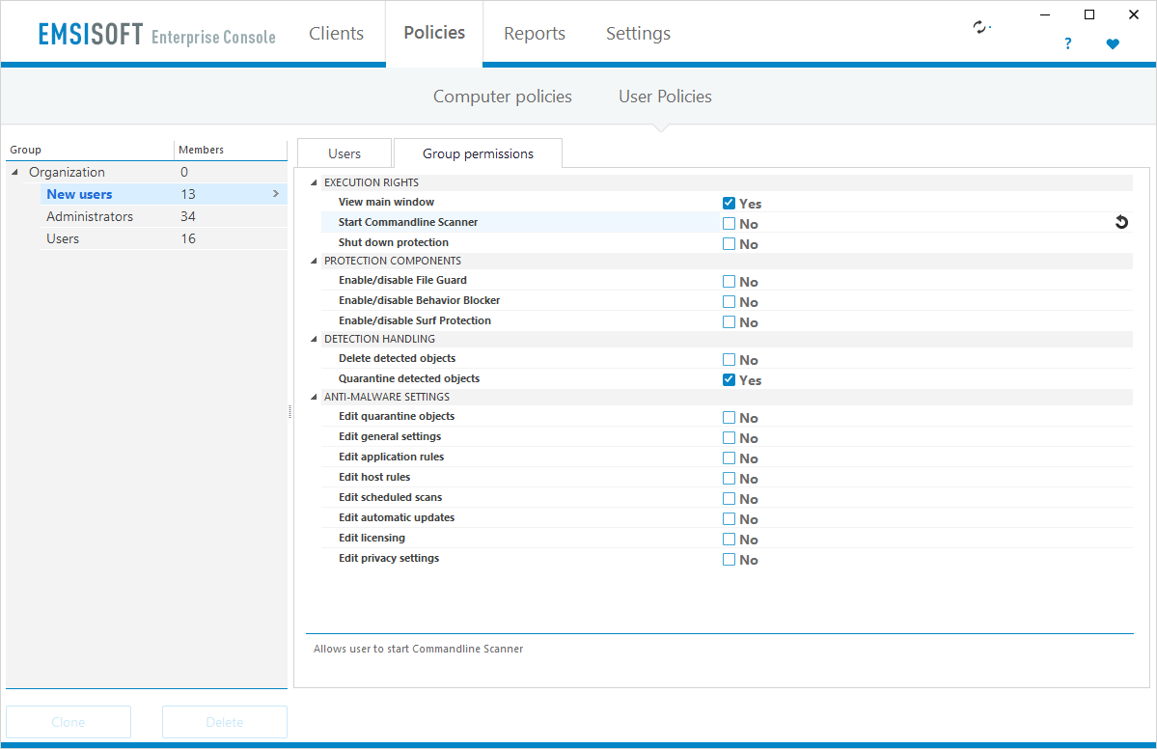
Task: Reset Start Commandline Scanner with undo arrow
Action: [1120, 223]
